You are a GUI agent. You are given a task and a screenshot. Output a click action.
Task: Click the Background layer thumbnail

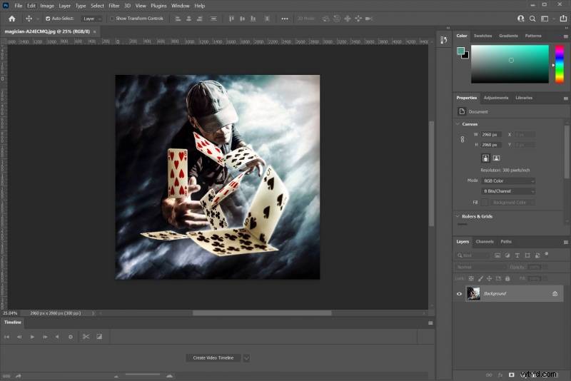pyautogui.click(x=473, y=294)
